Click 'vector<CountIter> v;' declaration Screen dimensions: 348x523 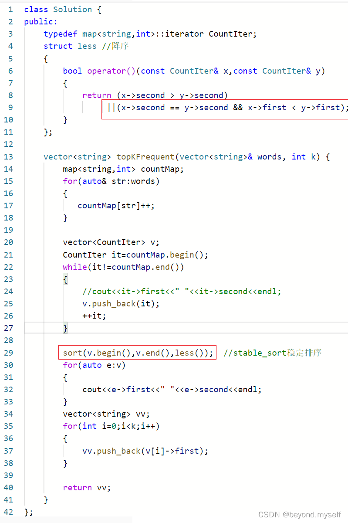pyautogui.click(x=111, y=242)
